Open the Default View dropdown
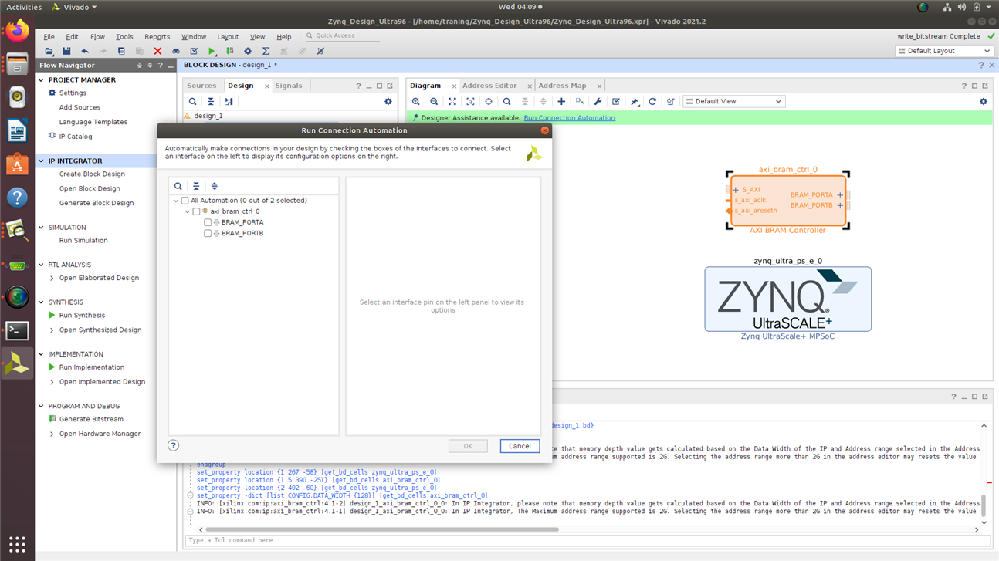This screenshot has height=561, width=999. coord(734,101)
